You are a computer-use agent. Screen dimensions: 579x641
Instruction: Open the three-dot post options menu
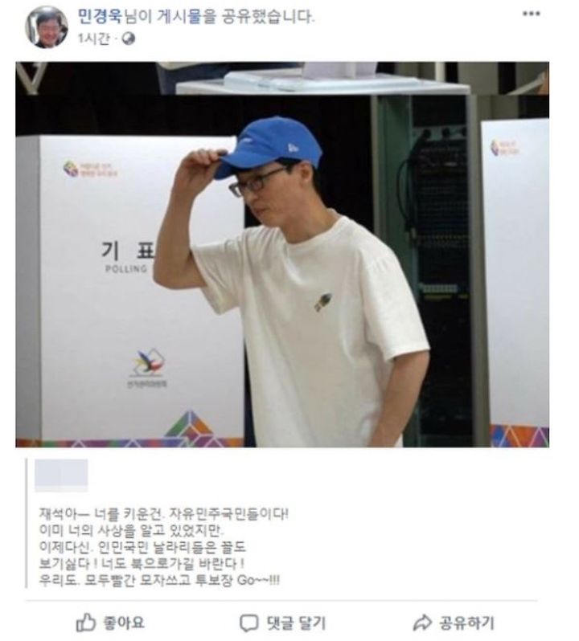pos(531,14)
